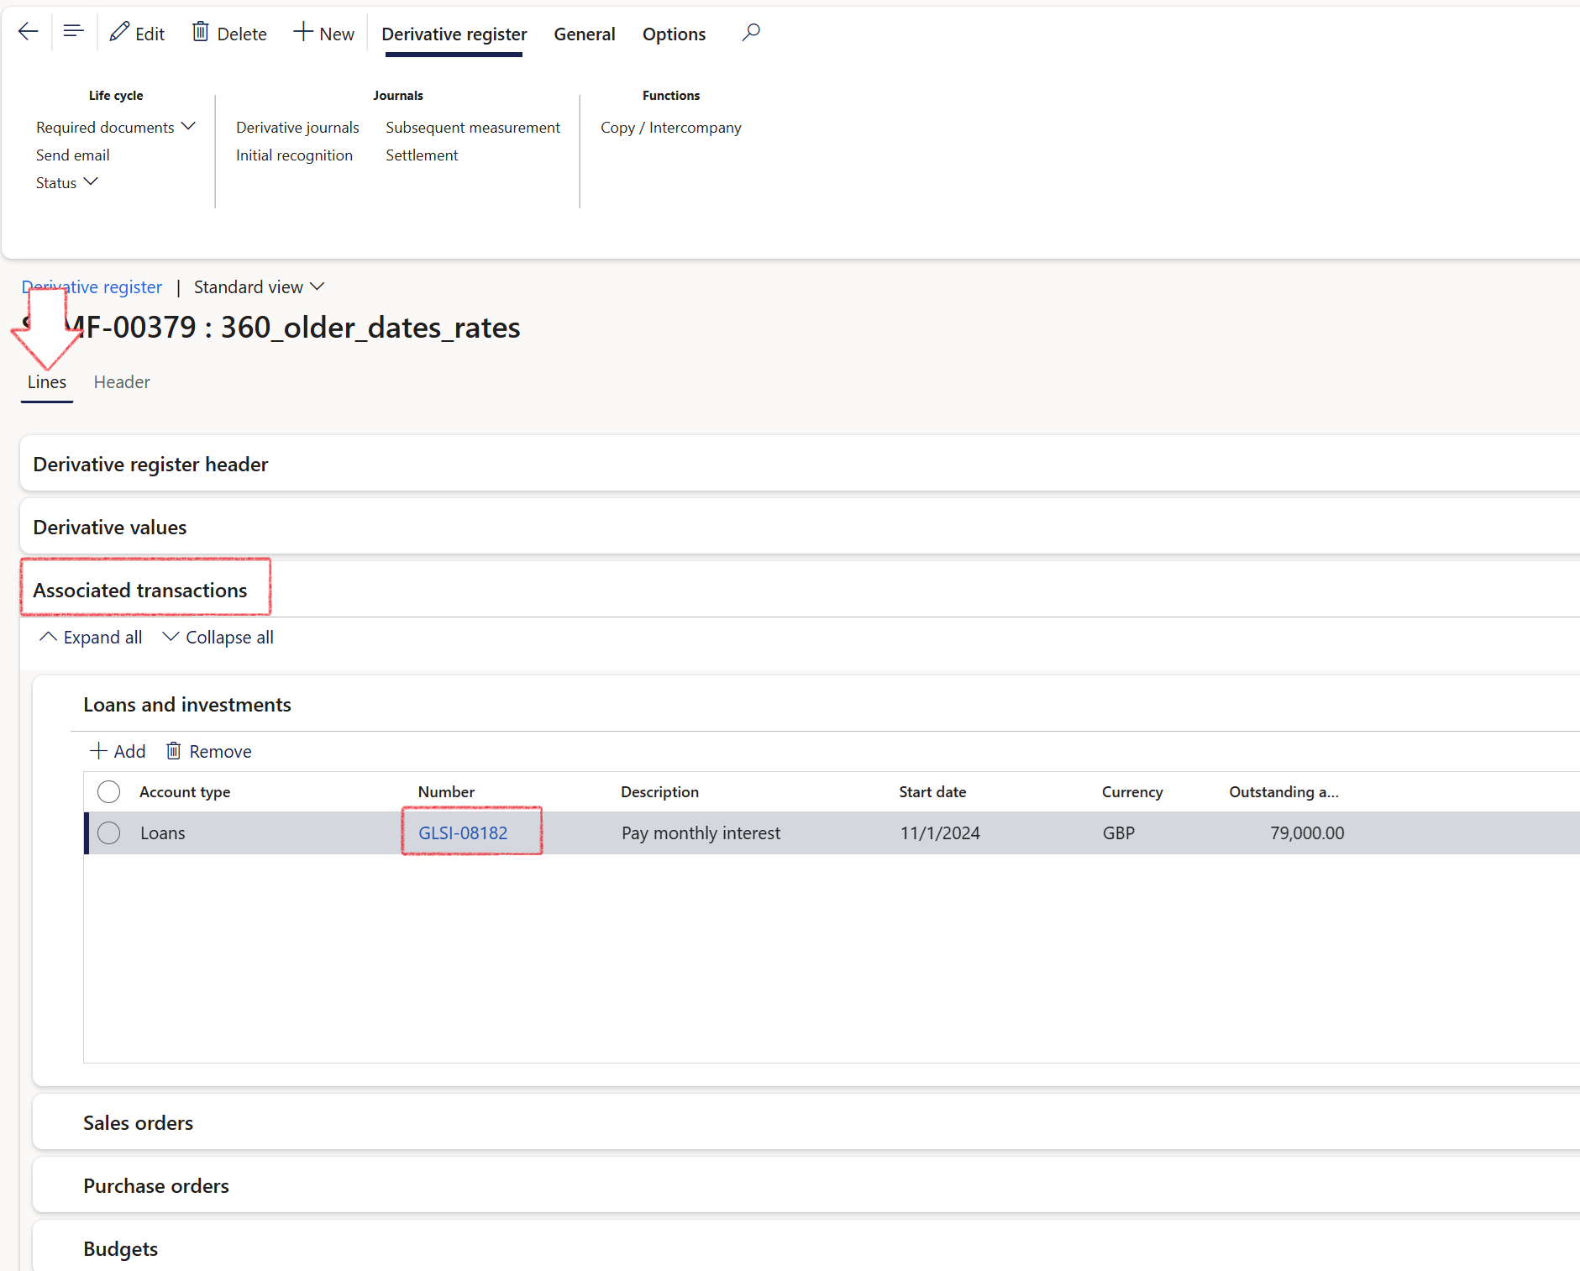1580x1271 pixels.
Task: Open the GLSI-08182 loan link
Action: 463,832
